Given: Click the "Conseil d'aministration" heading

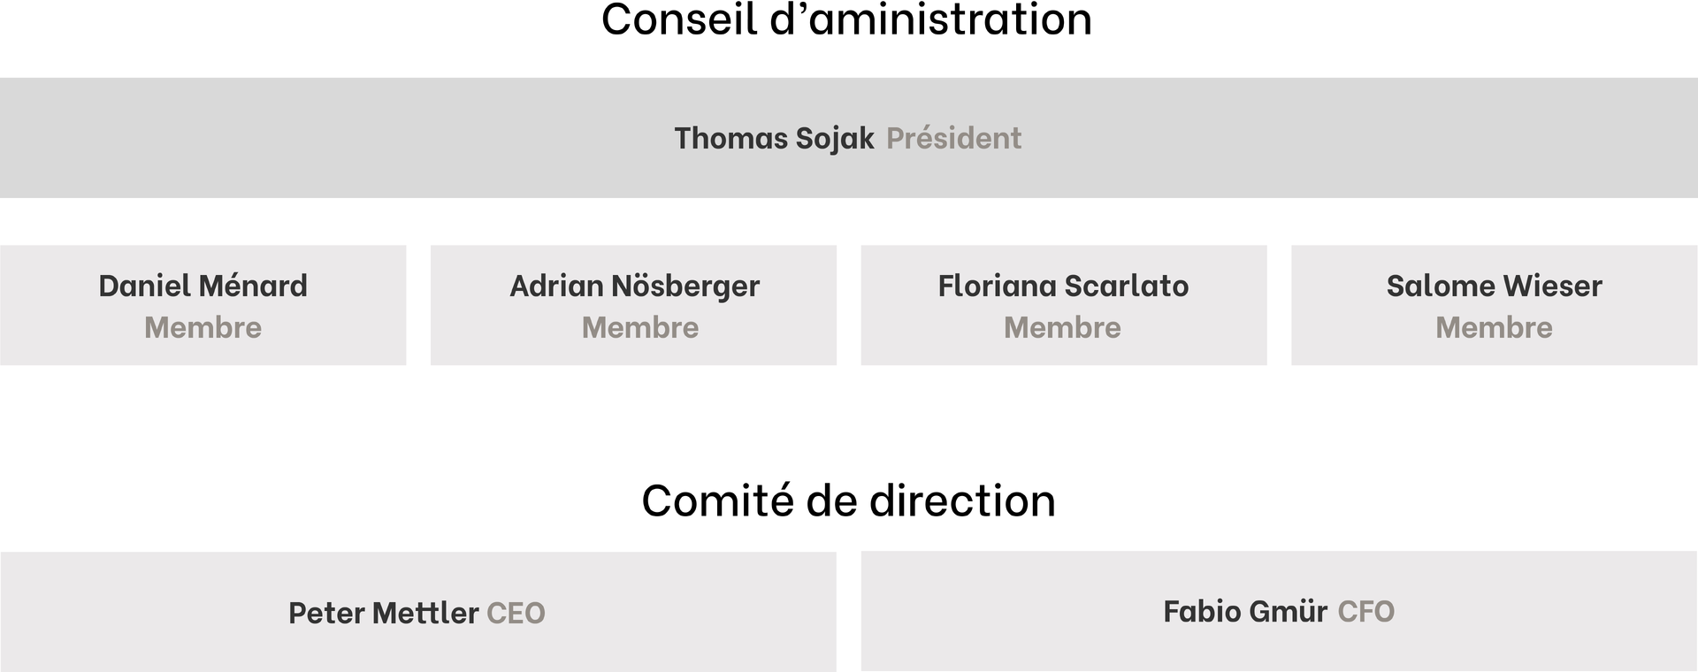Looking at the screenshot, I should [846, 19].
